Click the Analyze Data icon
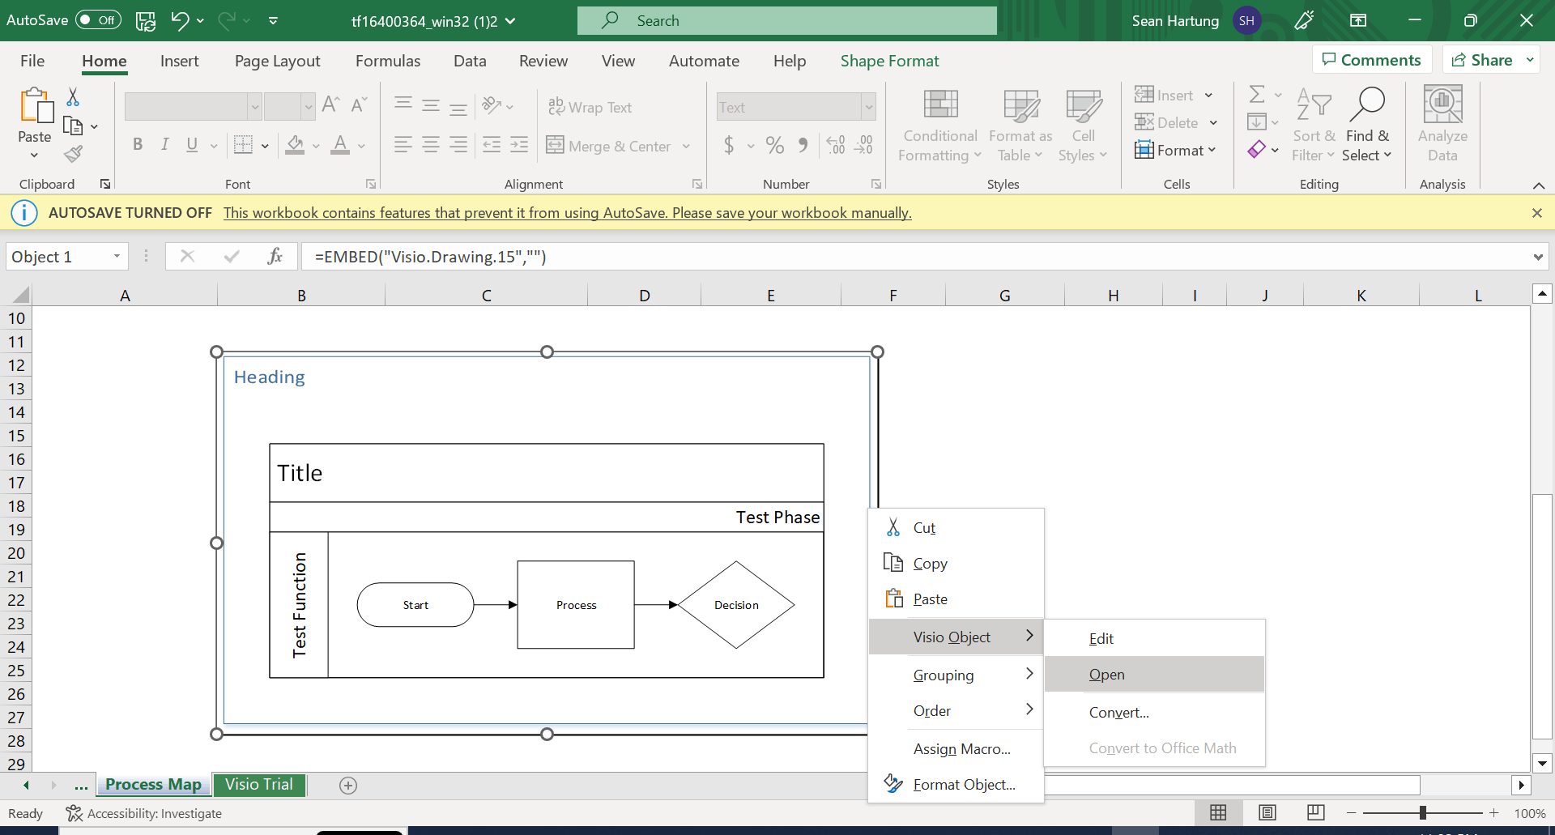Screen dimensions: 1555x835 (x=1442, y=105)
